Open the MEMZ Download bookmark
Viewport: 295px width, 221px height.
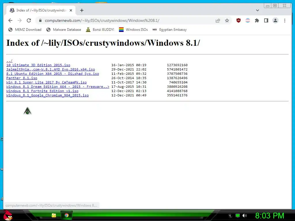tap(25, 30)
